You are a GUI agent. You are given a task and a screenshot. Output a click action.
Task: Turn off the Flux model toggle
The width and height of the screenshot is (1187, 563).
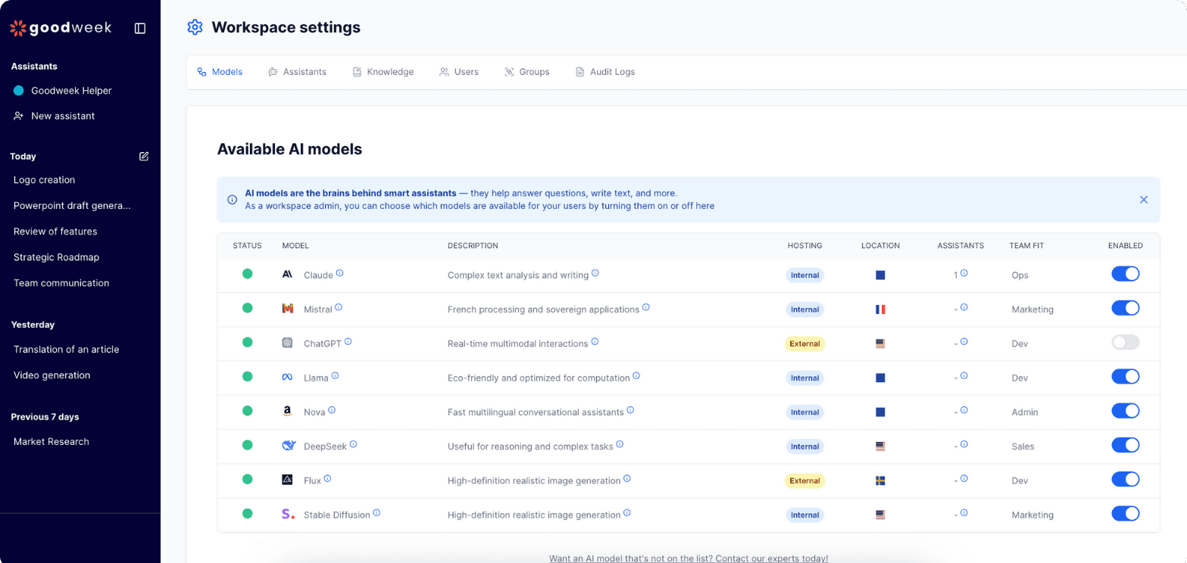tap(1125, 480)
